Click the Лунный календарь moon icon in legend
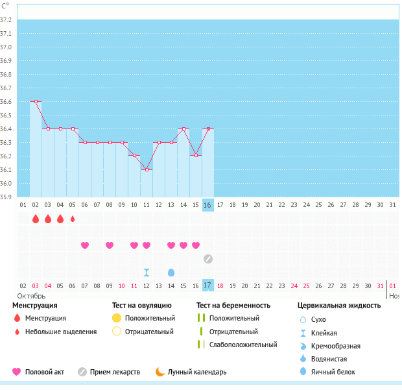Screen dimensions: 402x390 tap(160, 372)
